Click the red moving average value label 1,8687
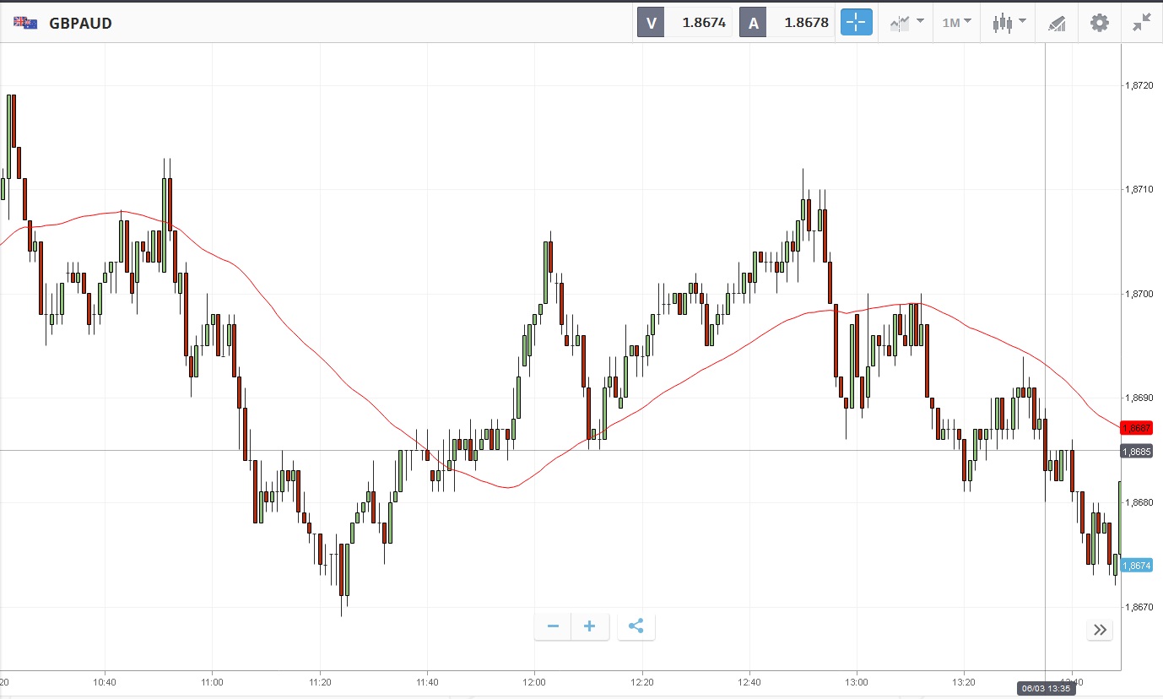Image resolution: width=1163 pixels, height=699 pixels. pyautogui.click(x=1136, y=428)
